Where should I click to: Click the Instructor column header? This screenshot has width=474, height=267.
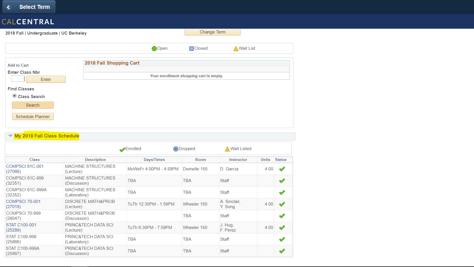[x=238, y=160]
